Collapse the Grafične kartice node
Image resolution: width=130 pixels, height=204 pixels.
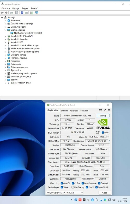pos(5,30)
